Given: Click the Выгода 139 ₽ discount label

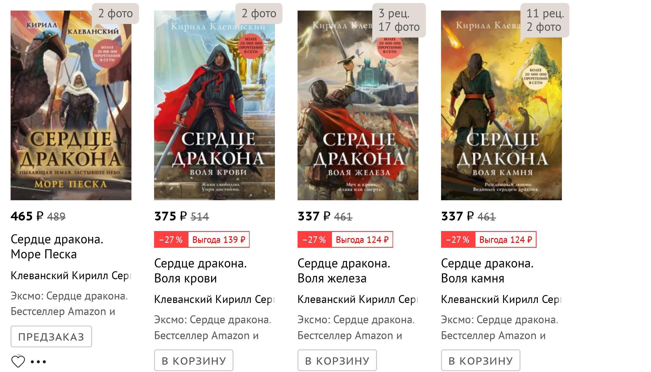Looking at the screenshot, I should tap(218, 240).
